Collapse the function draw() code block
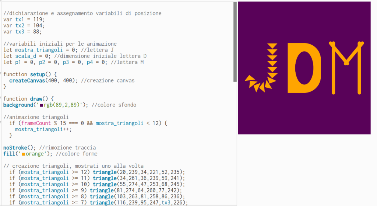Viewport: 377px width, 206px height. pos(1,99)
